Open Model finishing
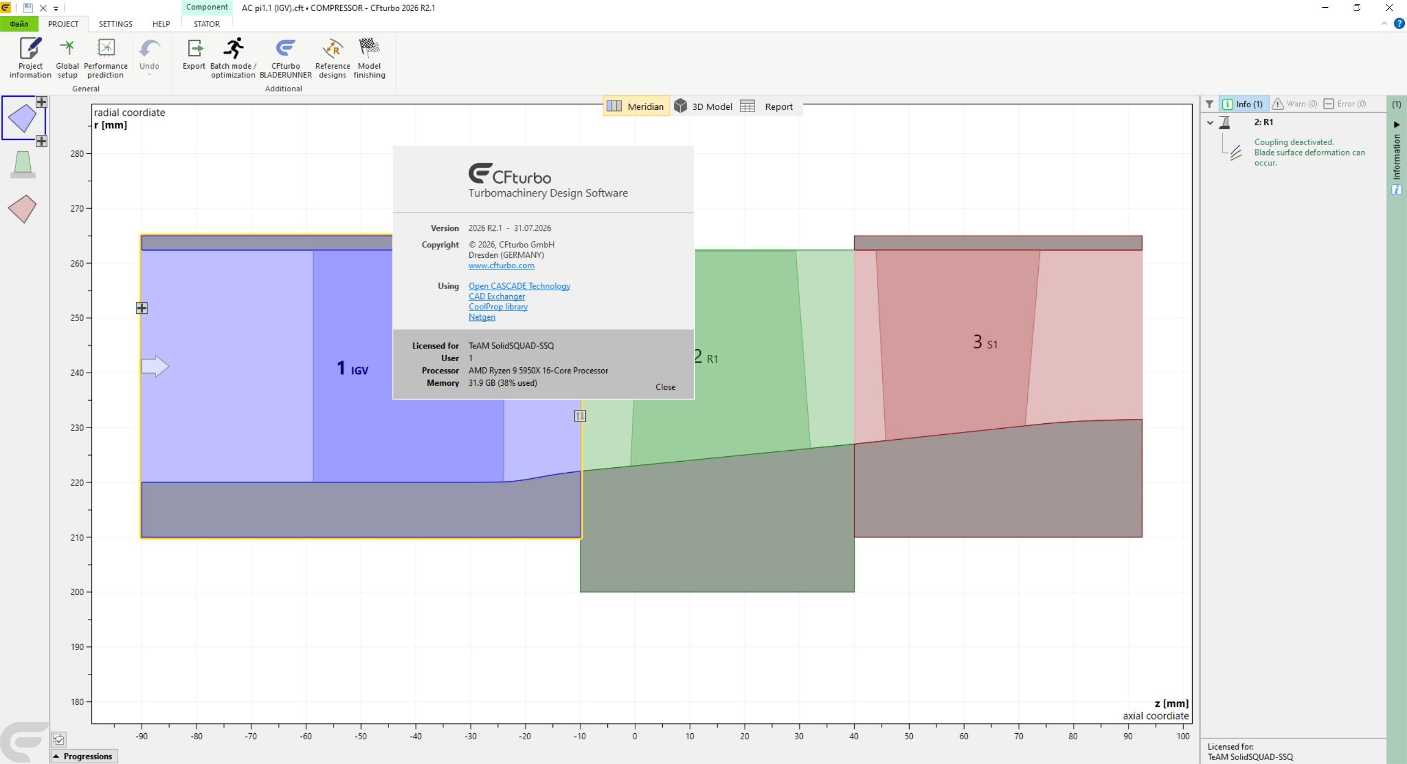Viewport: 1407px width, 764px height. [369, 58]
